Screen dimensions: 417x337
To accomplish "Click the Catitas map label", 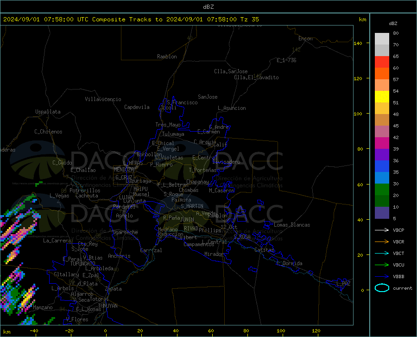I will click(x=264, y=250).
